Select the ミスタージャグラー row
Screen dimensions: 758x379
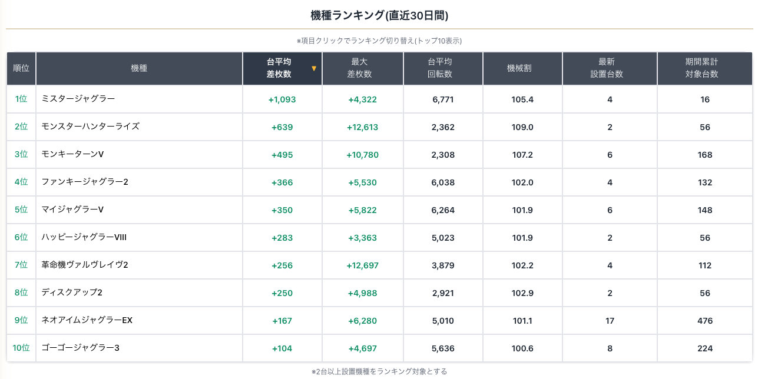(78, 99)
